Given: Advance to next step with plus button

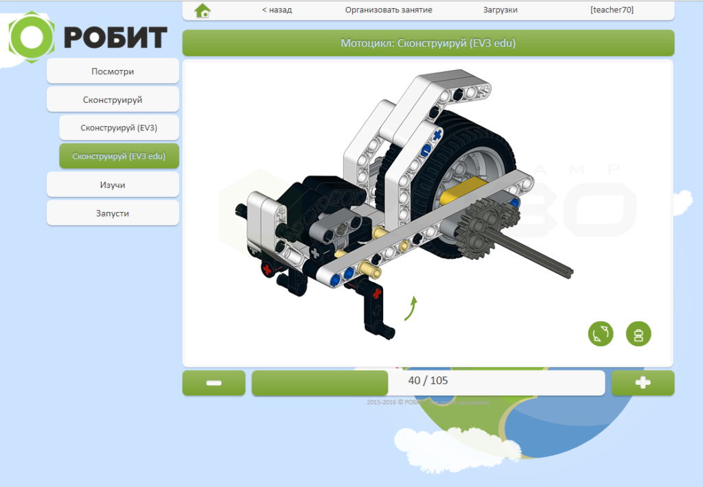Looking at the screenshot, I should coord(643,383).
